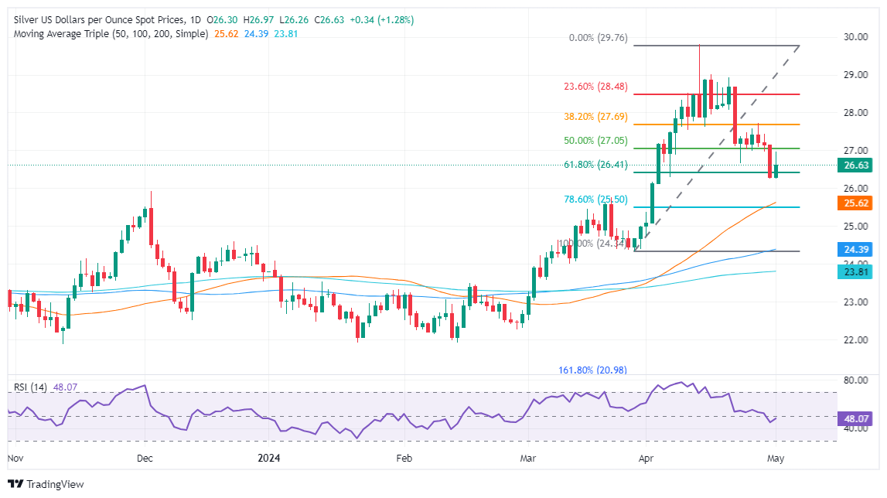This screenshot has width=887, height=498.
Task: Click the 161.80% (20.98) Fibonacci label
Action: click(x=593, y=370)
